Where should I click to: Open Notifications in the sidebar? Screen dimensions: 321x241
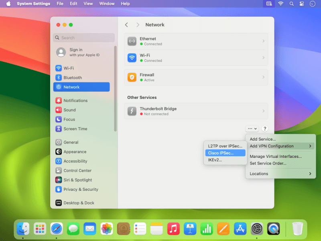(x=75, y=100)
